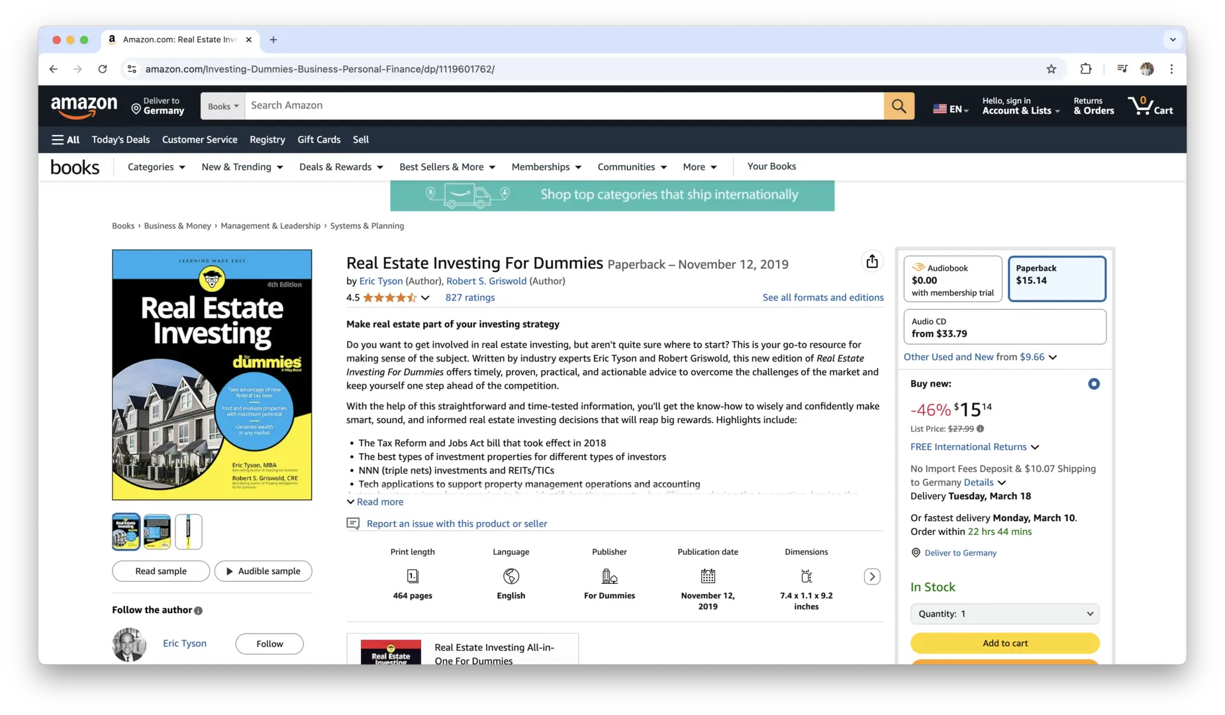Open the Chrome three-dot menu

pos(1171,69)
